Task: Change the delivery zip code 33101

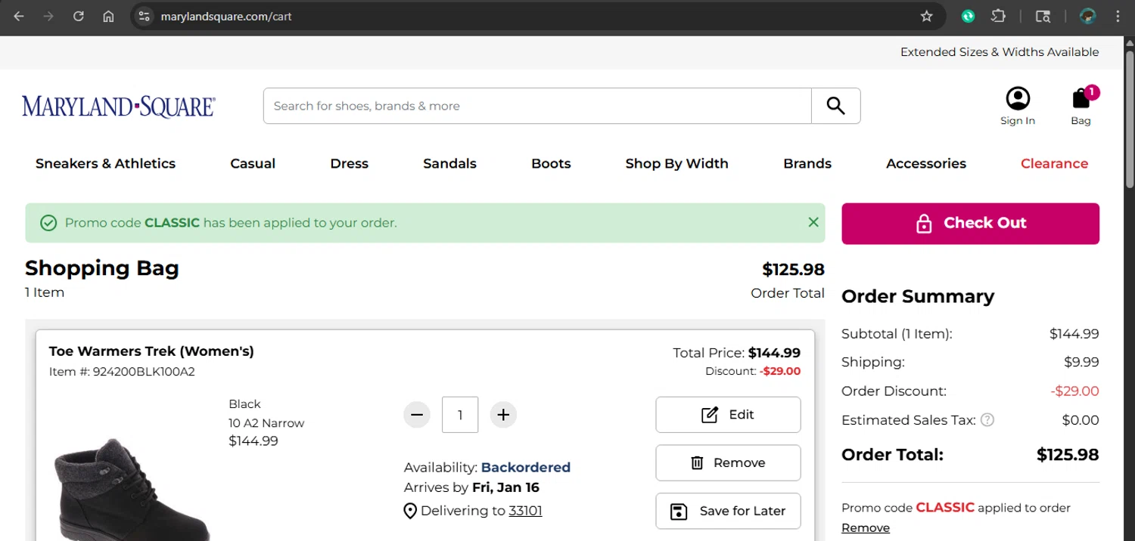Action: tap(525, 511)
